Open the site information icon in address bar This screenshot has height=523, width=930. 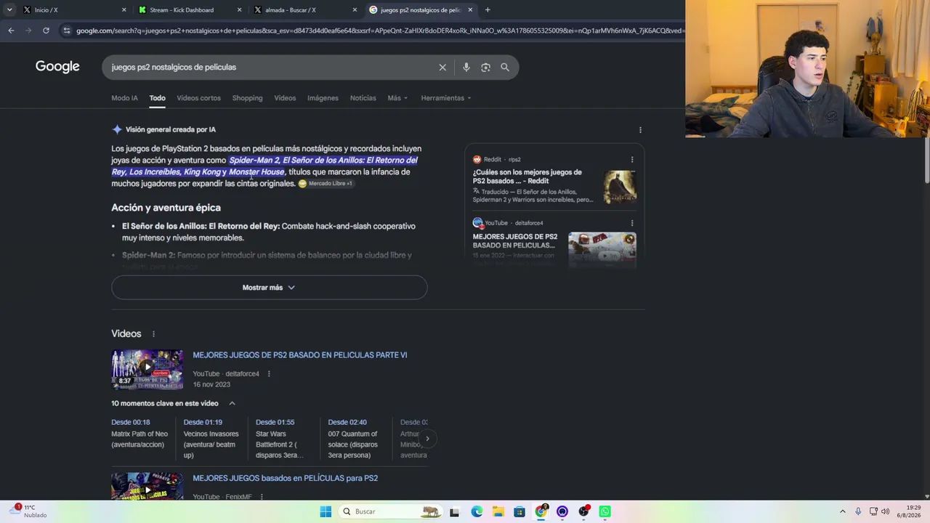[67, 31]
